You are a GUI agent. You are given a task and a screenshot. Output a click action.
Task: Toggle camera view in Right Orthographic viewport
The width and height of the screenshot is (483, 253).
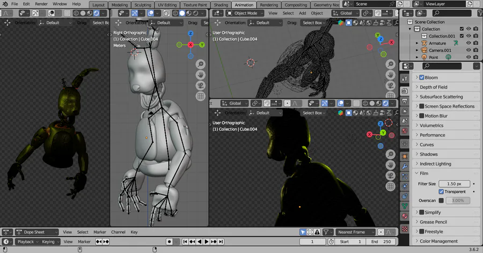click(x=201, y=85)
